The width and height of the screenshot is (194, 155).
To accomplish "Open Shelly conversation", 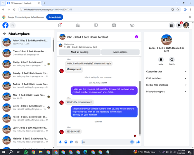I will pos(26,64).
